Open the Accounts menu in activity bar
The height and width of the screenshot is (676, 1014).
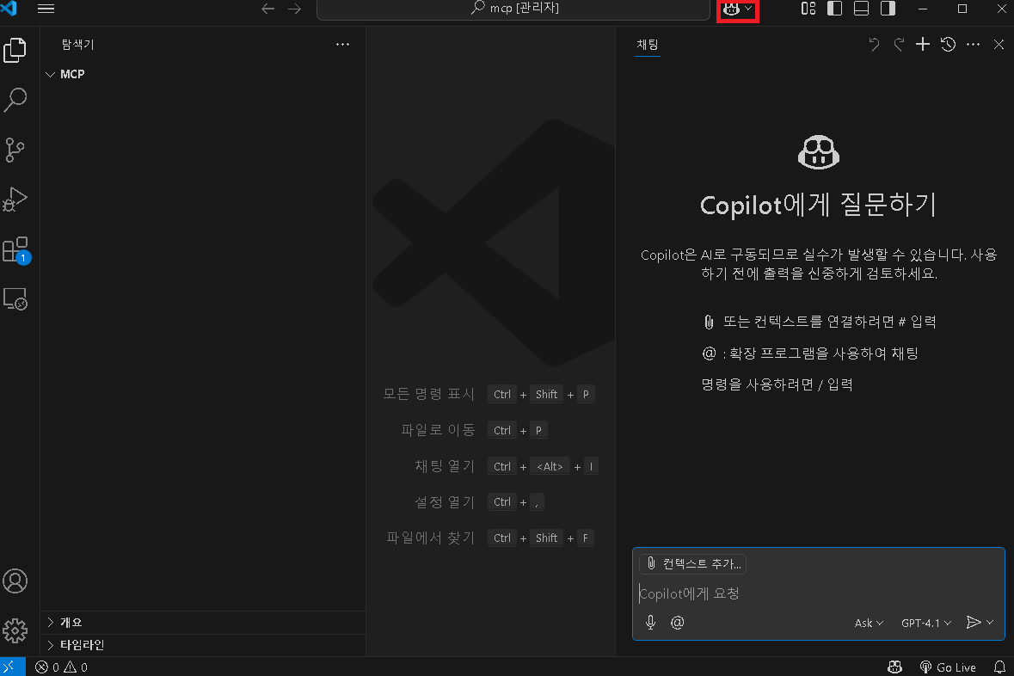(x=15, y=581)
